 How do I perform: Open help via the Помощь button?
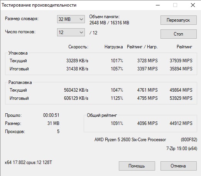(x=137, y=166)
